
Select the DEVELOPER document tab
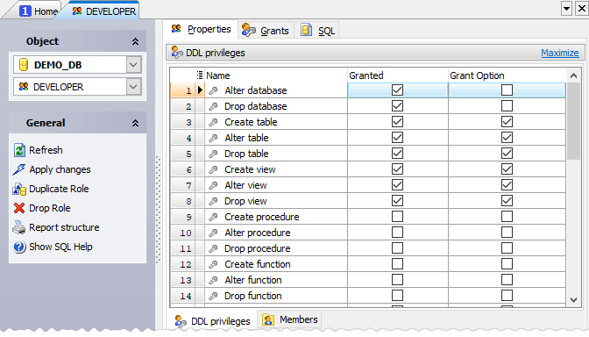[104, 11]
